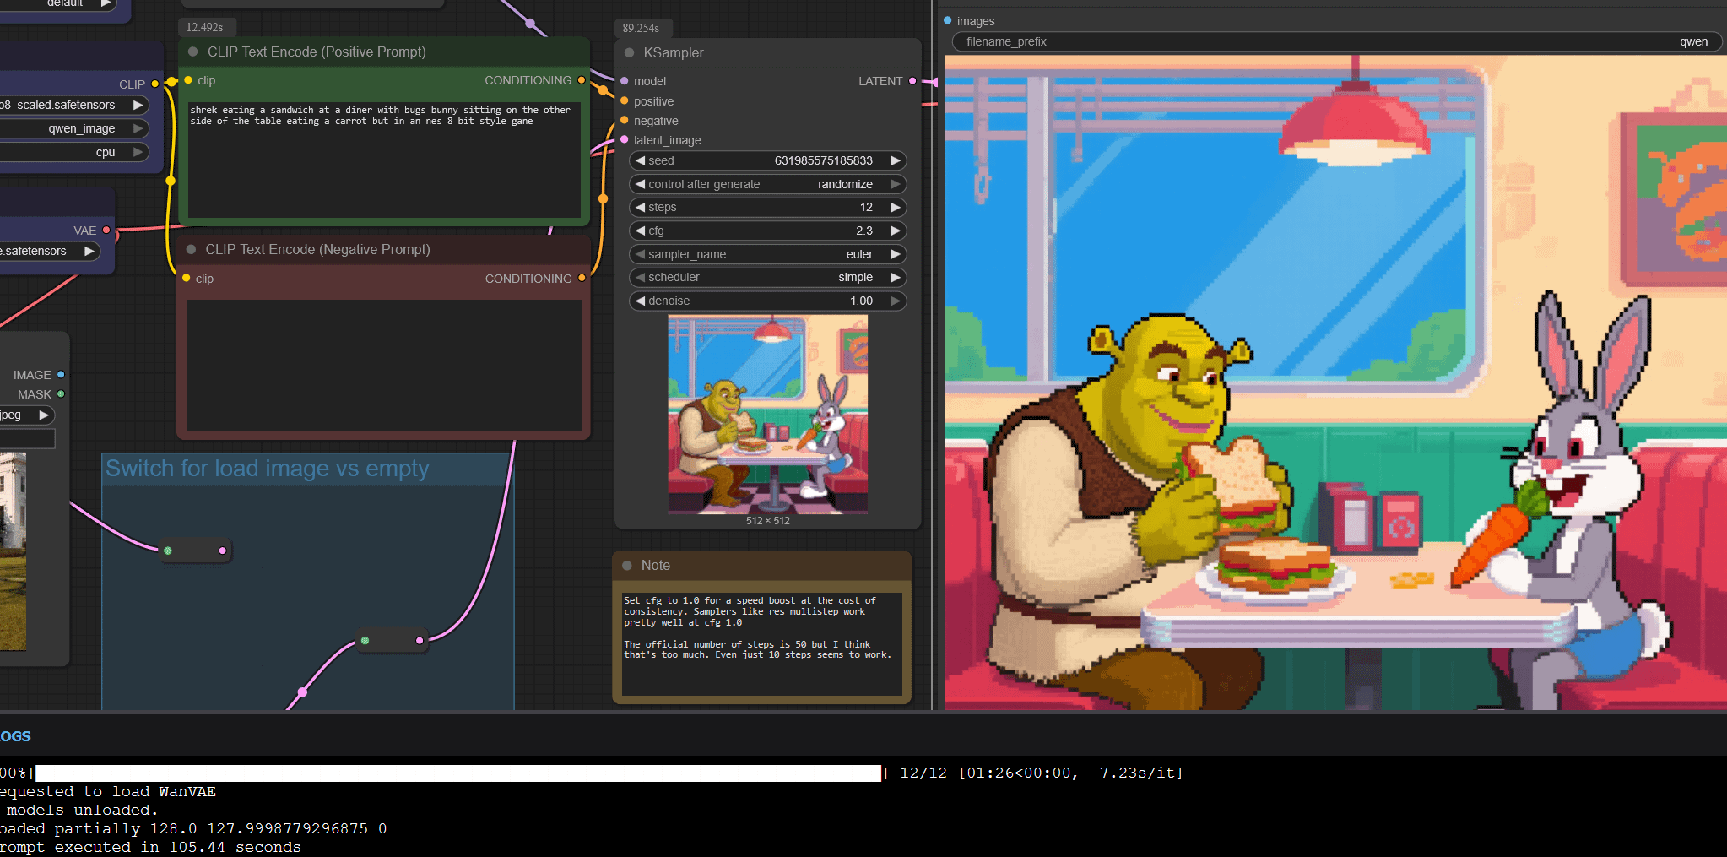Collapse the KSampler node via its dot
The width and height of the screenshot is (1727, 857).
(x=629, y=52)
